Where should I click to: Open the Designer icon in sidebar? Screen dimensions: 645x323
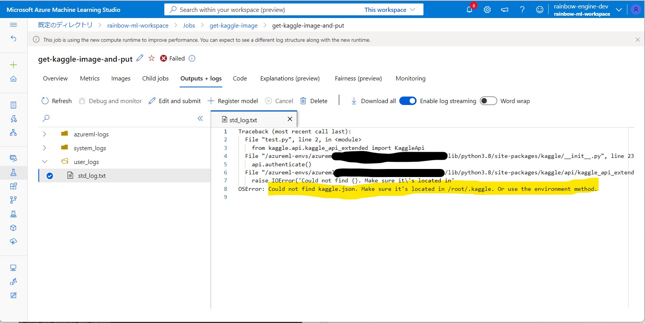13,133
